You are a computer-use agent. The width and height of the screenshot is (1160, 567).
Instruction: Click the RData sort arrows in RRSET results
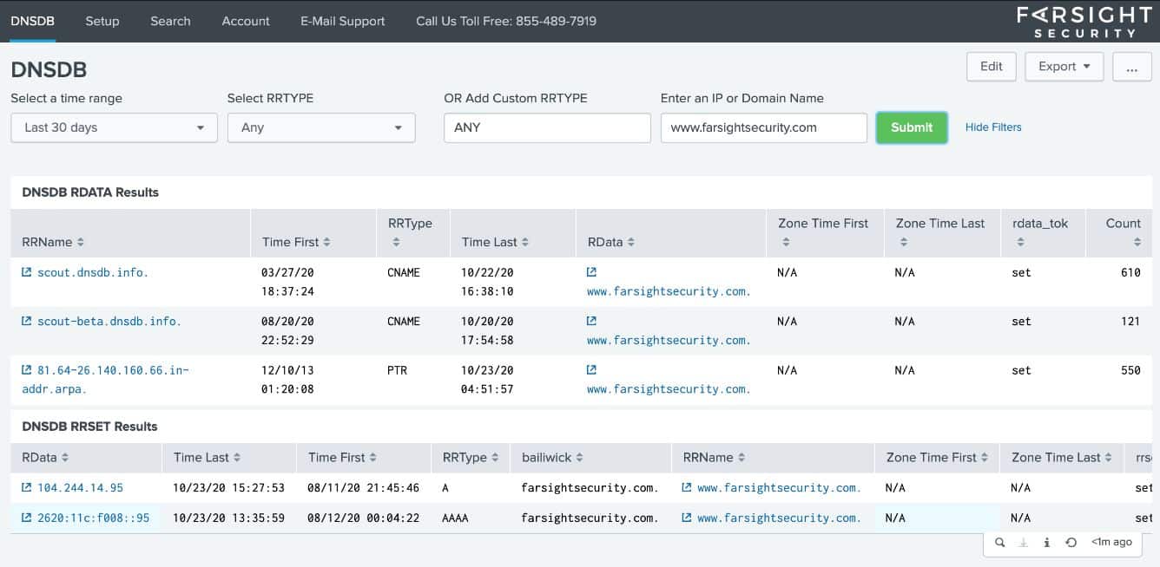pyautogui.click(x=64, y=458)
